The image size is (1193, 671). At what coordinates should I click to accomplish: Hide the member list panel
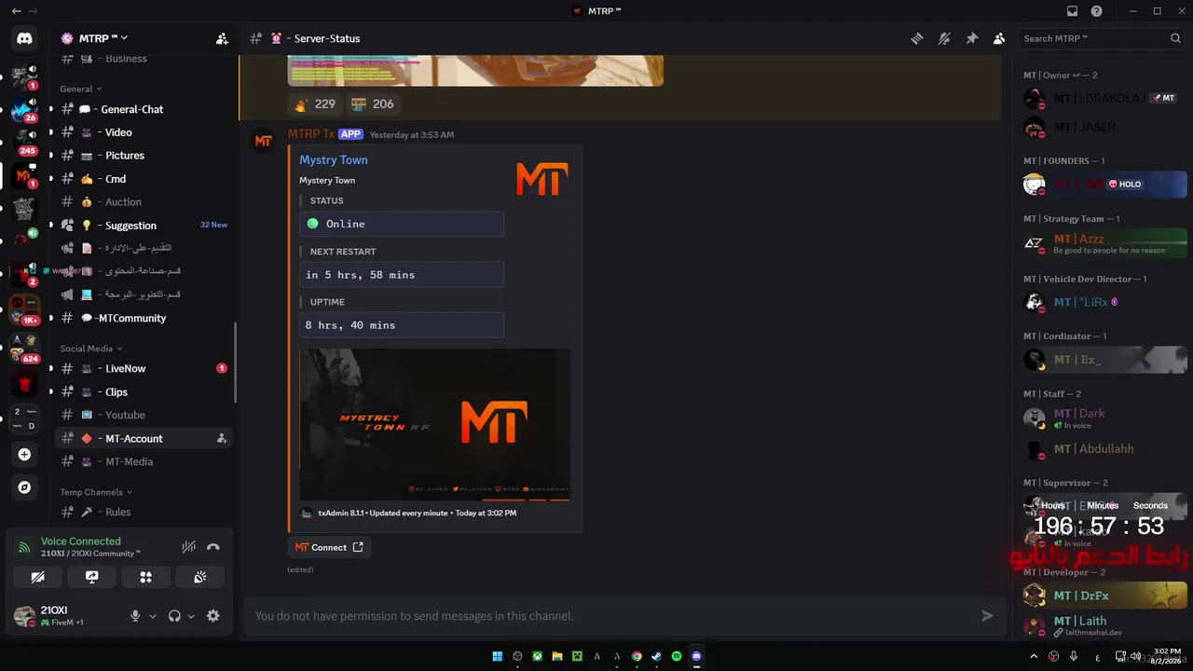(999, 38)
